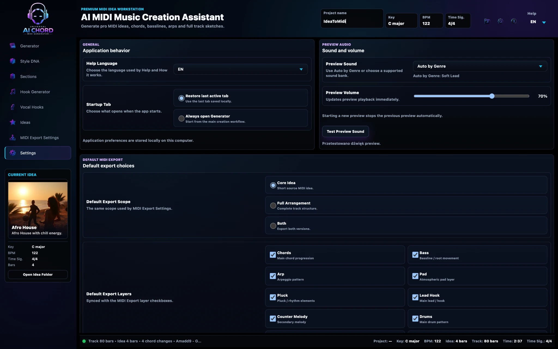Click the Hook Generator music note icon
Viewport: 558px width, 349px height.
pos(13,92)
